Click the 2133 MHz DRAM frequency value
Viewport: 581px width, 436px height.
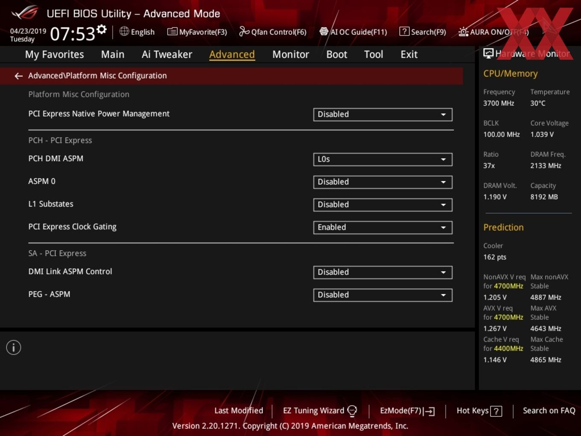546,165
